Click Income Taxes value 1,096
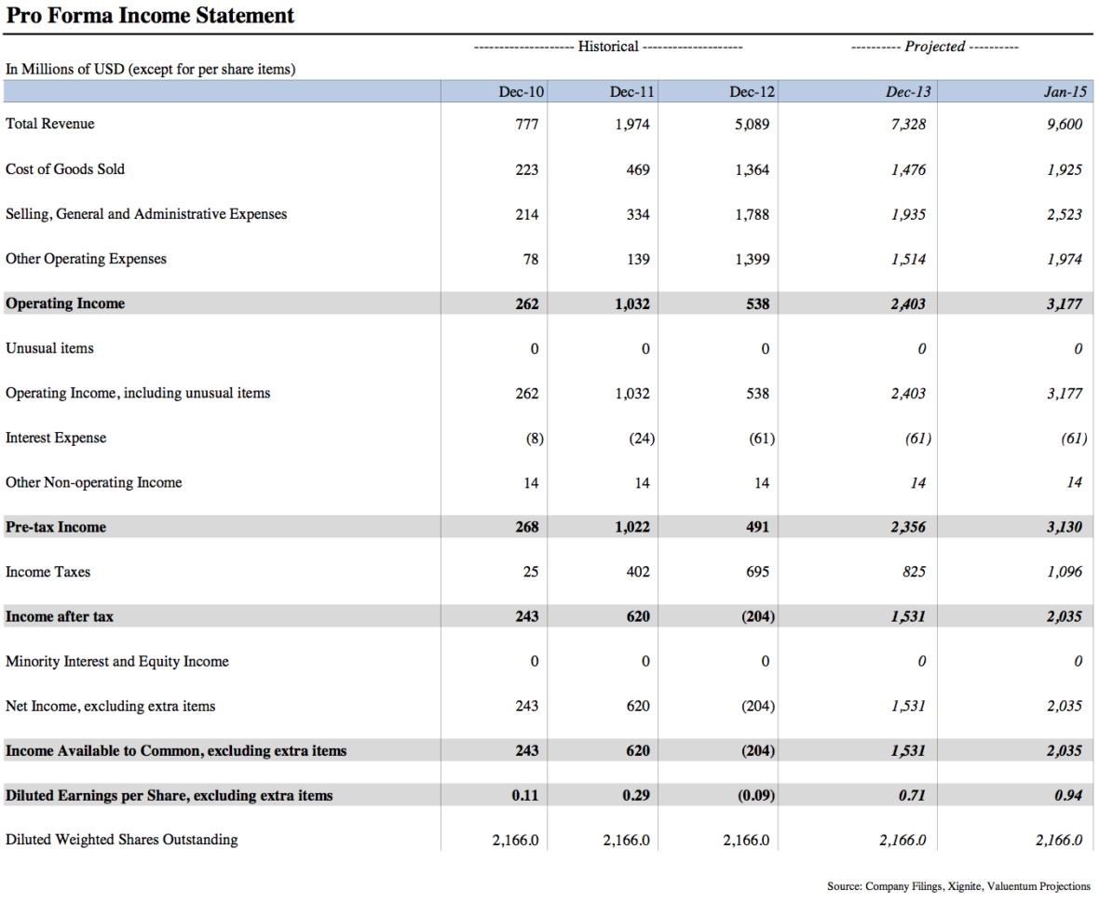This screenshot has height=903, width=1099. point(1065,572)
